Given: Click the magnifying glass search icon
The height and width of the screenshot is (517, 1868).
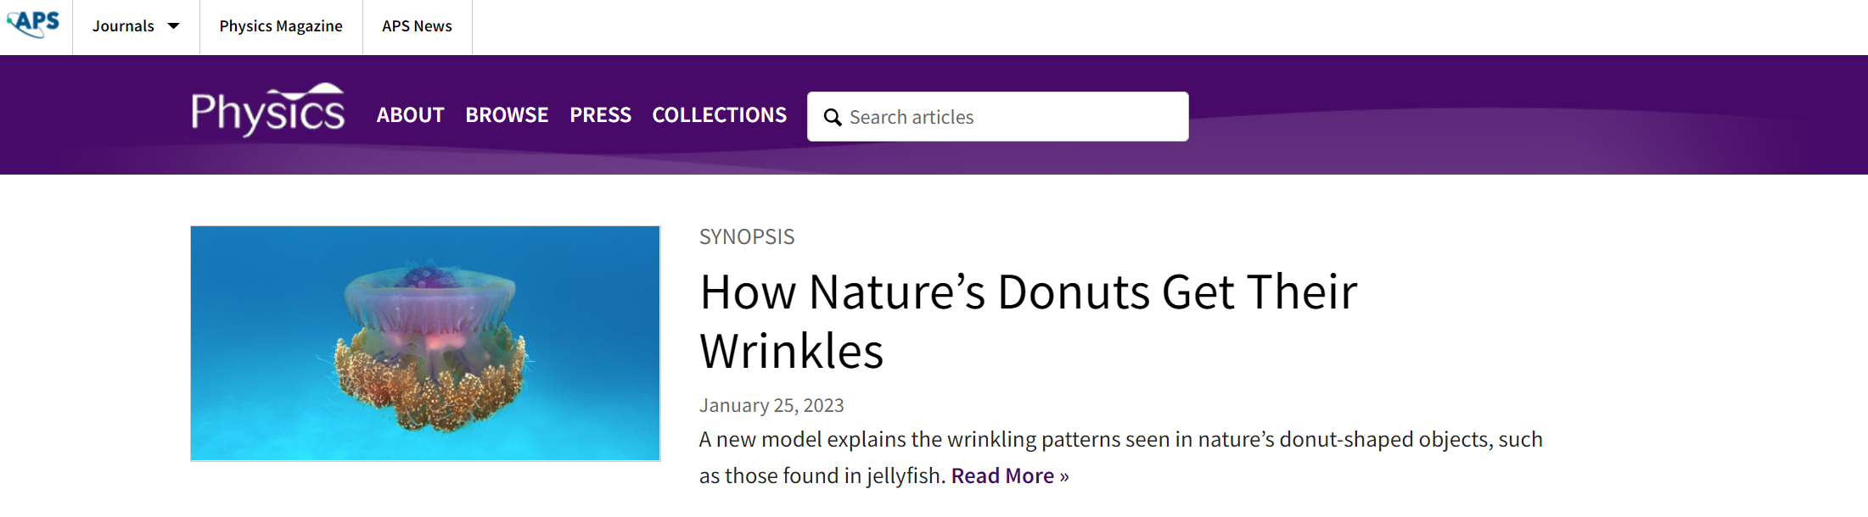Looking at the screenshot, I should (833, 117).
